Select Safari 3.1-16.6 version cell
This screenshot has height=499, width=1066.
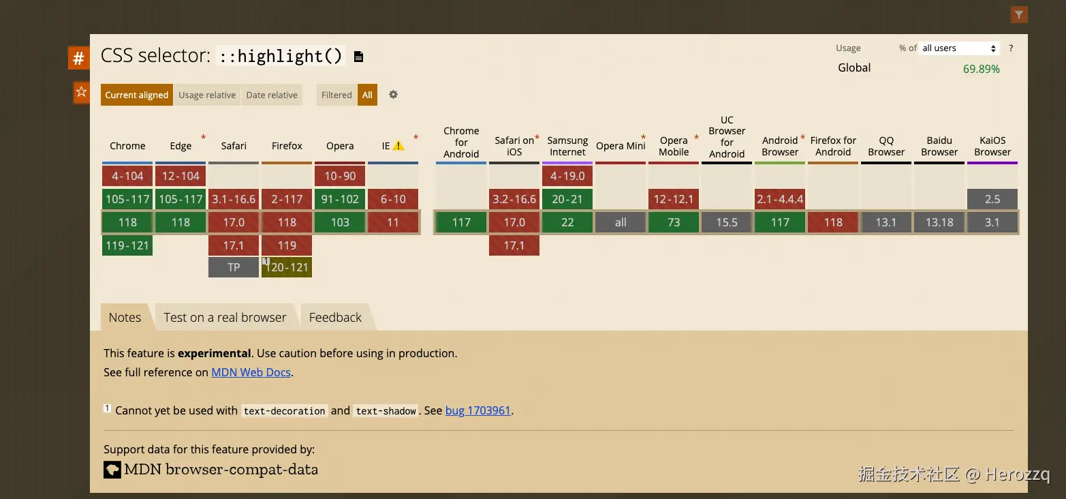pos(234,199)
